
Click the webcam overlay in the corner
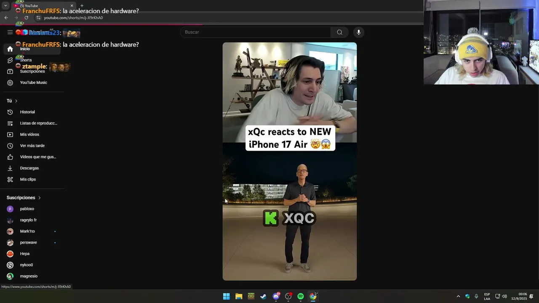(481, 42)
